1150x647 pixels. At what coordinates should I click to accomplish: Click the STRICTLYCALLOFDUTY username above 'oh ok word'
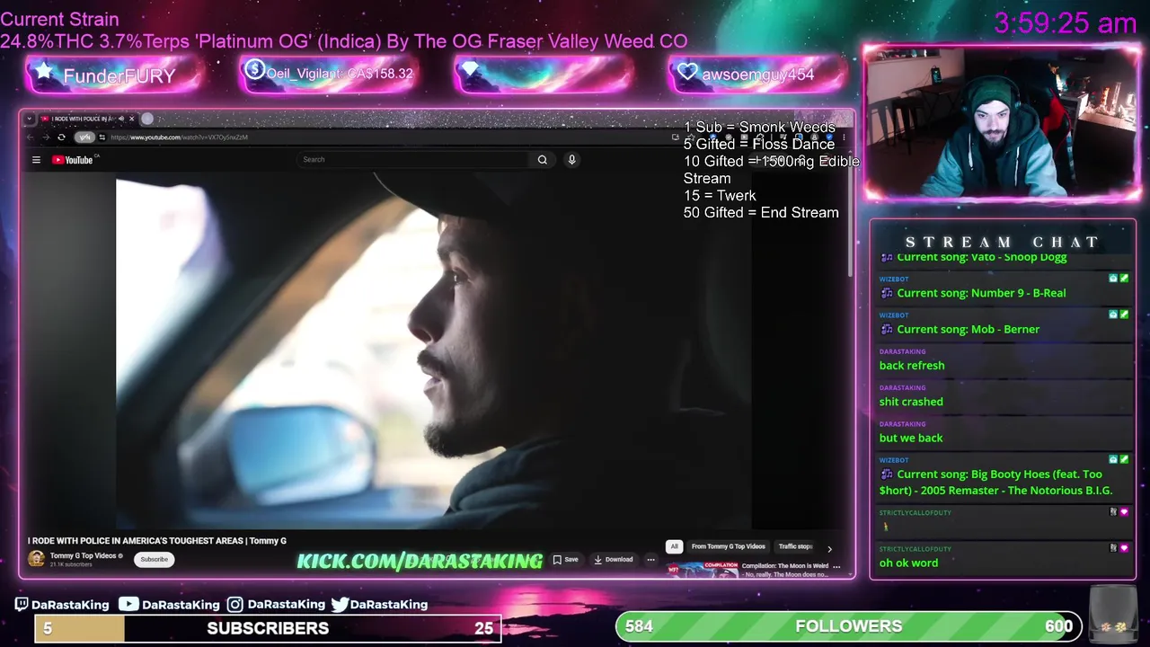(x=915, y=548)
